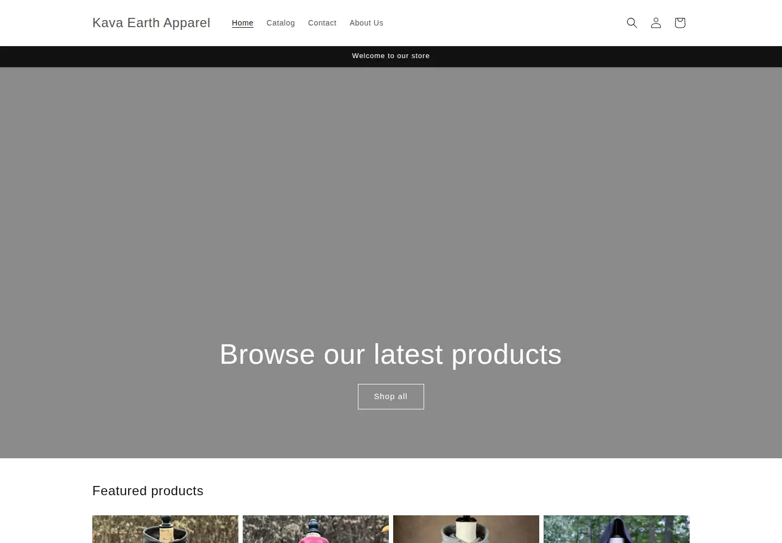This screenshot has width=782, height=543.
Task: Click the Kava Earth Apparel store title
Action: 151,23
